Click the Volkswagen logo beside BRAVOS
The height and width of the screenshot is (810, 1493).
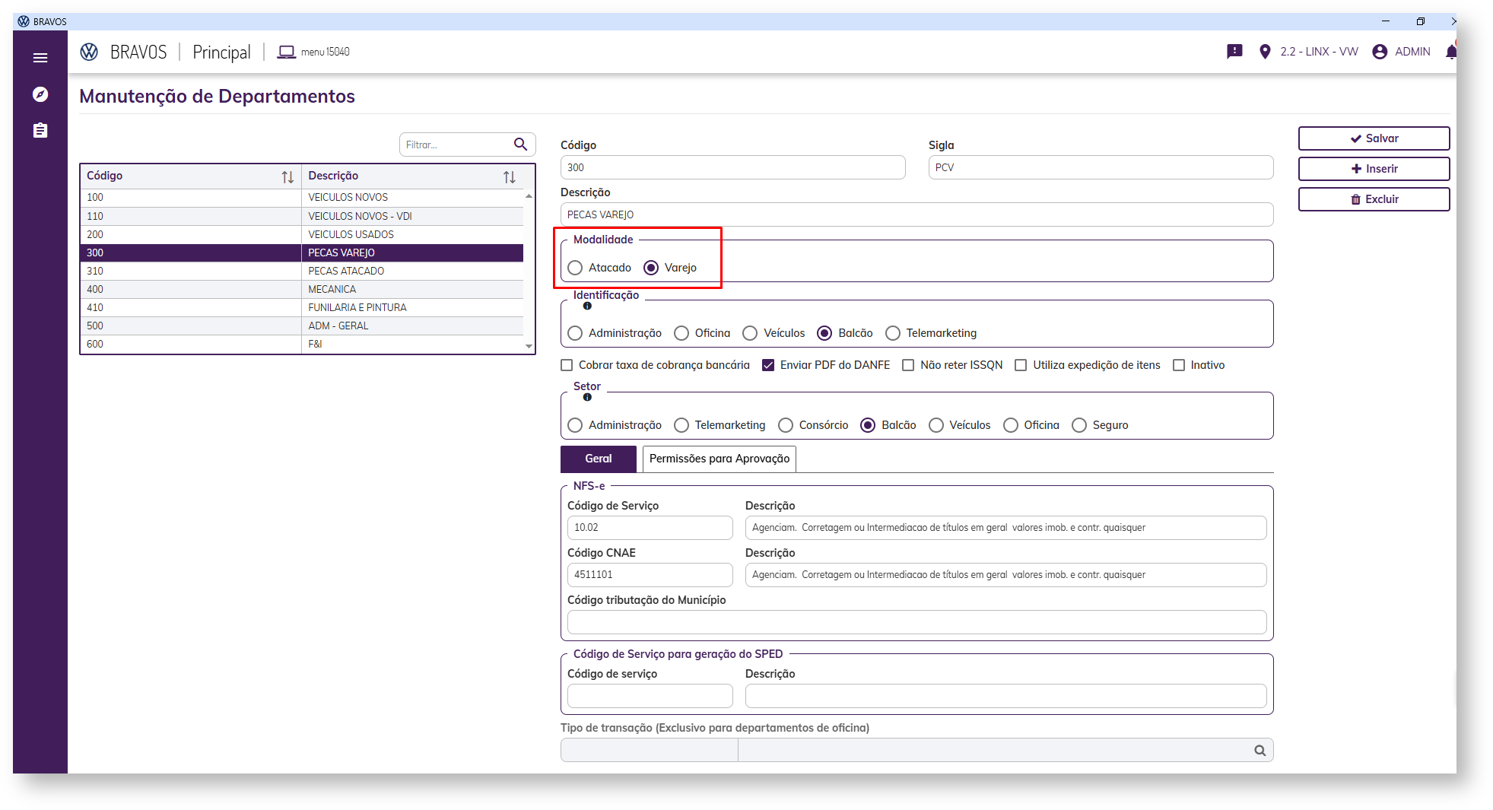[x=89, y=52]
